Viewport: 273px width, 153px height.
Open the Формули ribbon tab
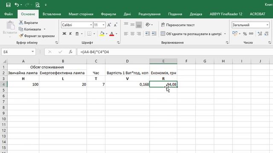(108, 14)
